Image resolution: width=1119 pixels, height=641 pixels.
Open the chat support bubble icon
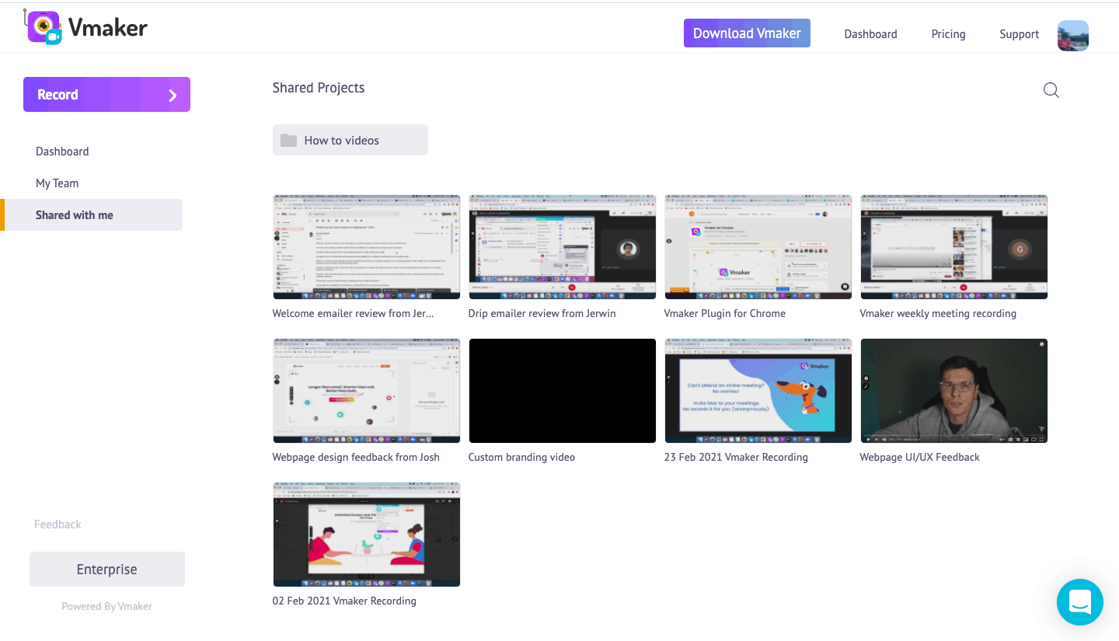tap(1079, 602)
